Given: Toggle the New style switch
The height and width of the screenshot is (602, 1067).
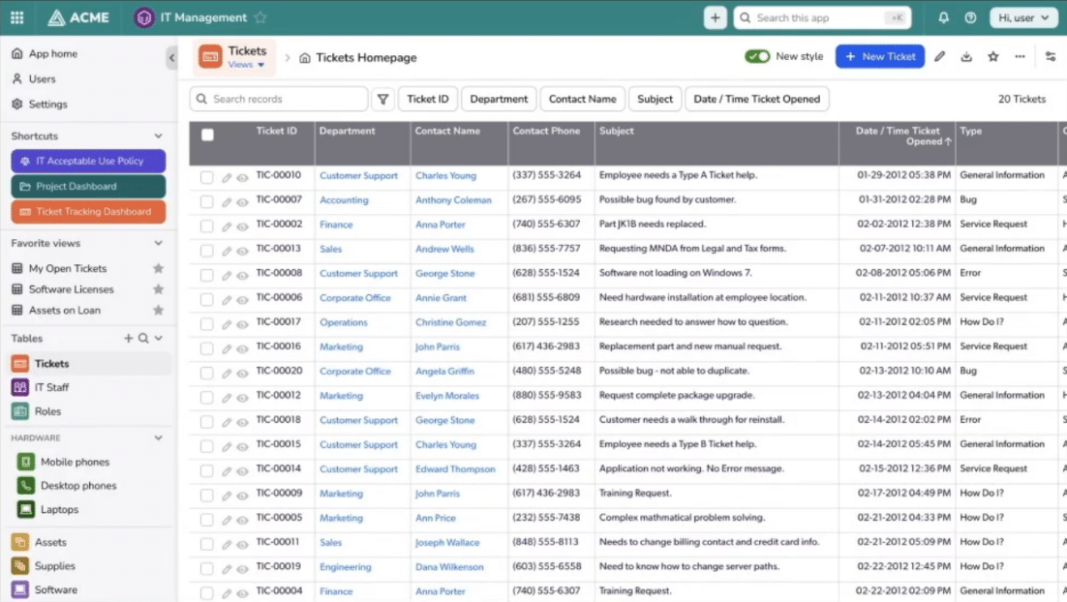Looking at the screenshot, I should click(757, 57).
